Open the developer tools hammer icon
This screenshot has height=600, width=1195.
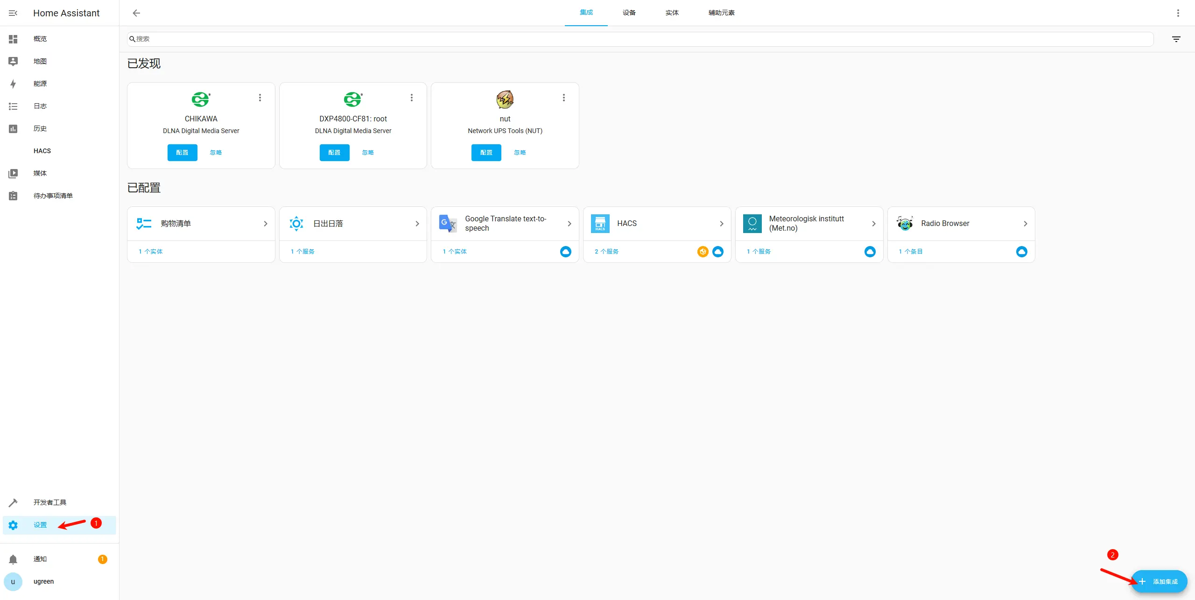[13, 503]
